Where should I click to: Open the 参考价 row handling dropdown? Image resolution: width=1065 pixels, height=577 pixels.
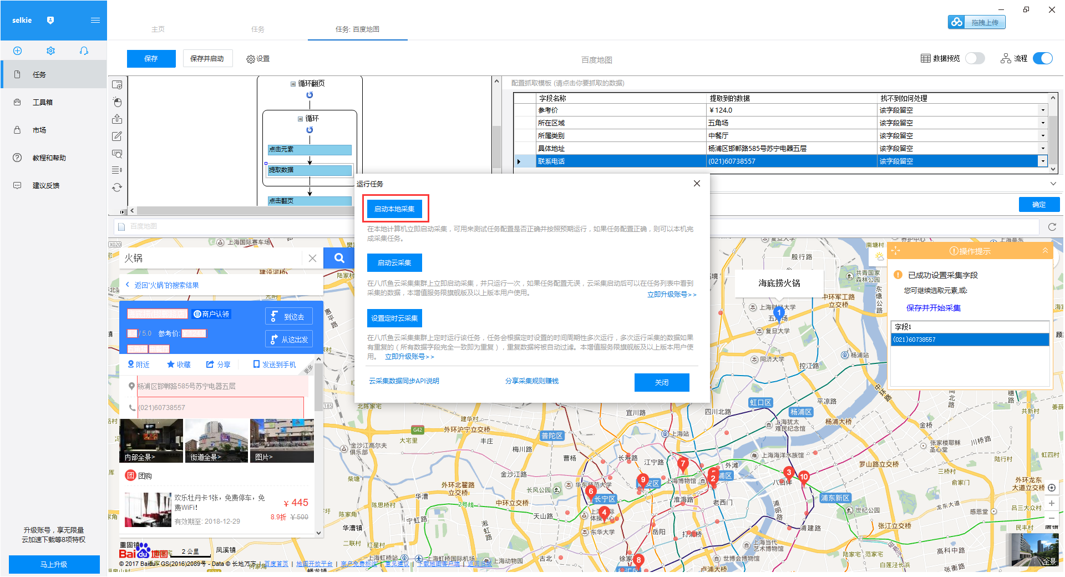pyautogui.click(x=1043, y=110)
